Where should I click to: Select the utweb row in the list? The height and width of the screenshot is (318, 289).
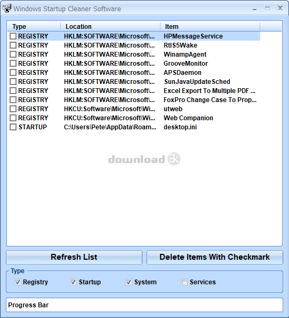pyautogui.click(x=134, y=109)
